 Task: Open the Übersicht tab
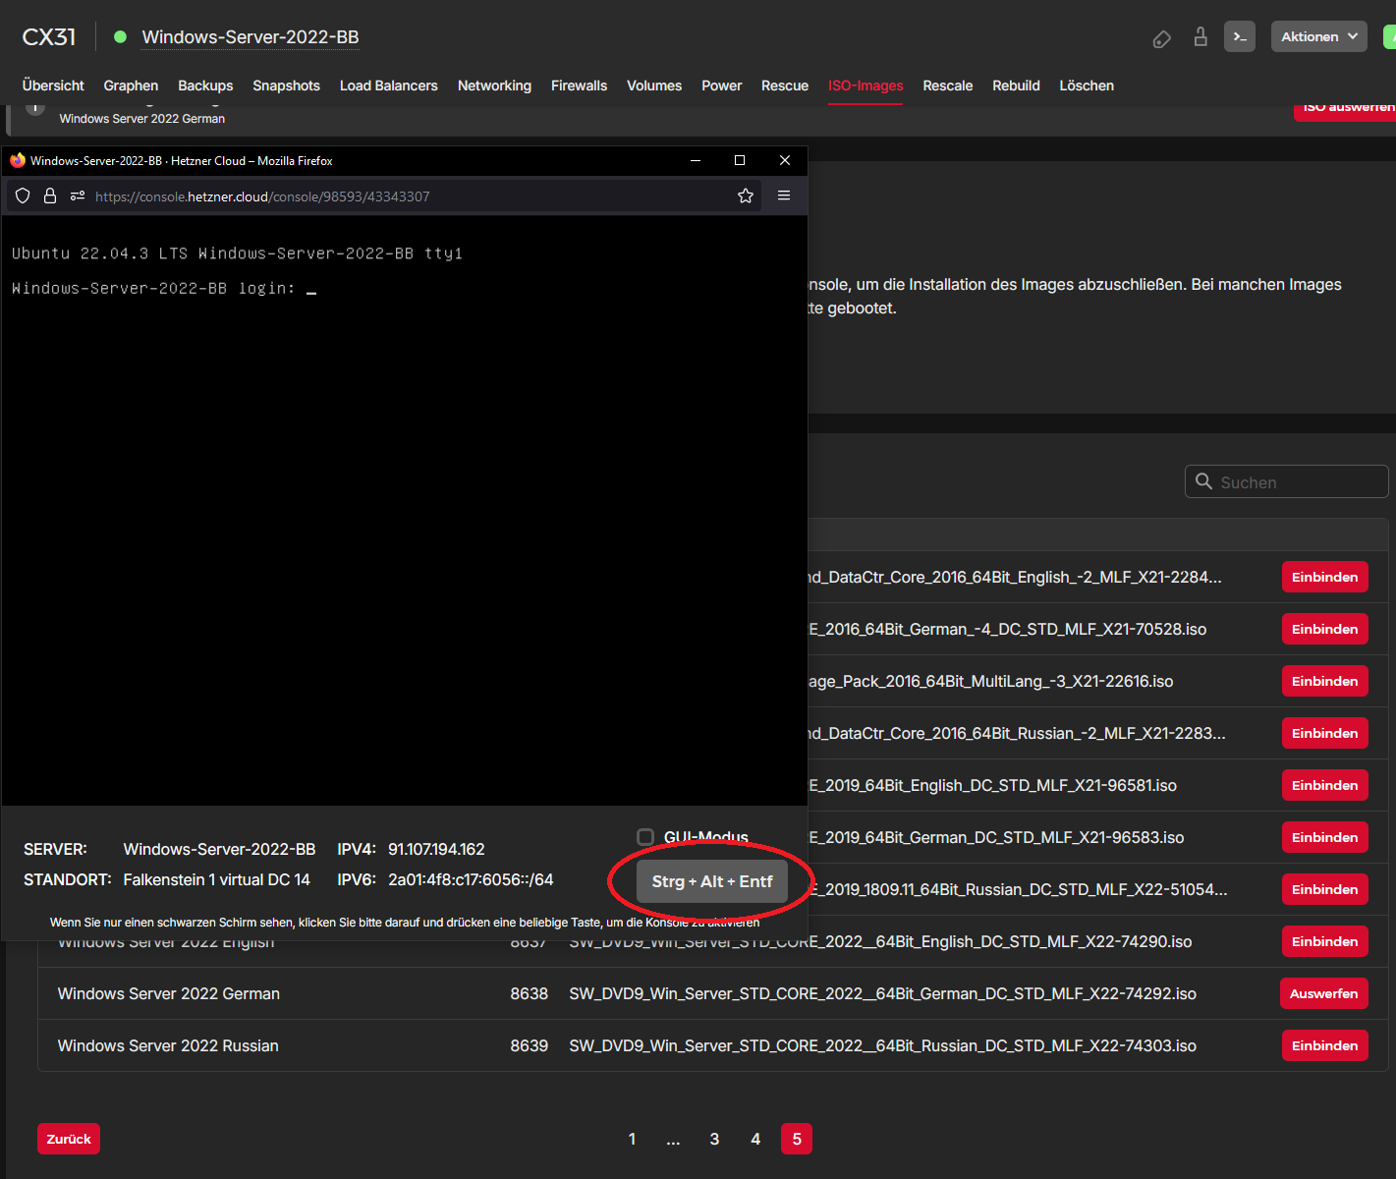coord(53,85)
